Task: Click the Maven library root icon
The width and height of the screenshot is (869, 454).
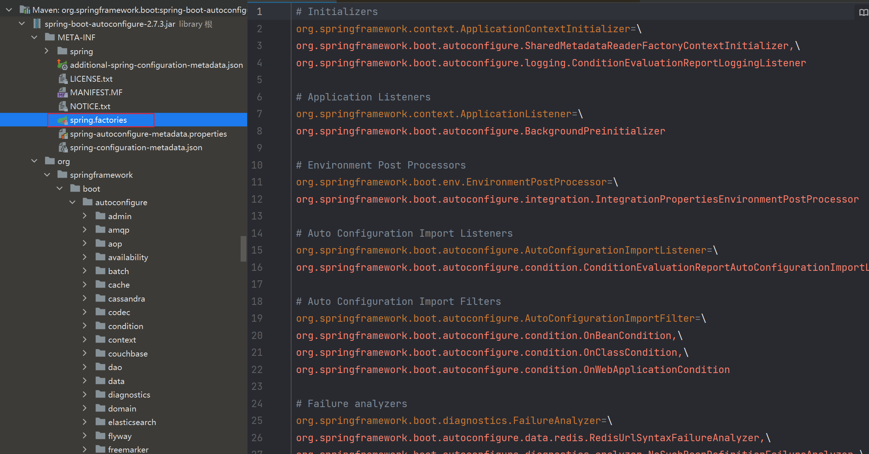Action: (x=25, y=10)
